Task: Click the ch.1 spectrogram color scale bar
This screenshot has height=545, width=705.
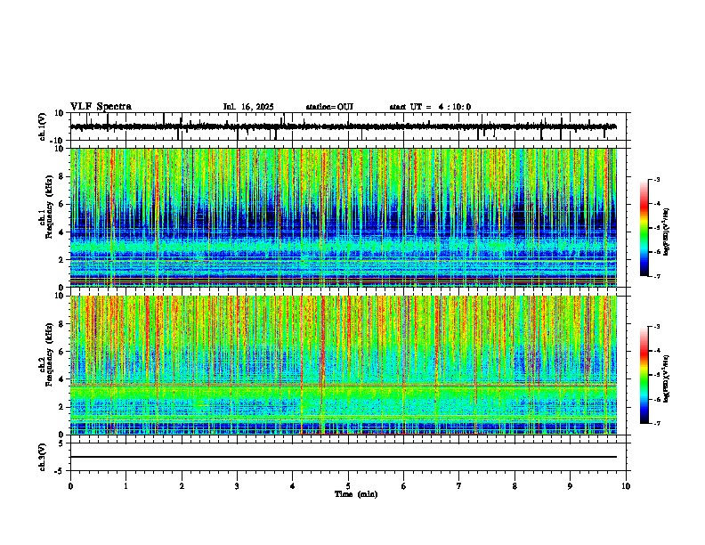Action: (644, 228)
